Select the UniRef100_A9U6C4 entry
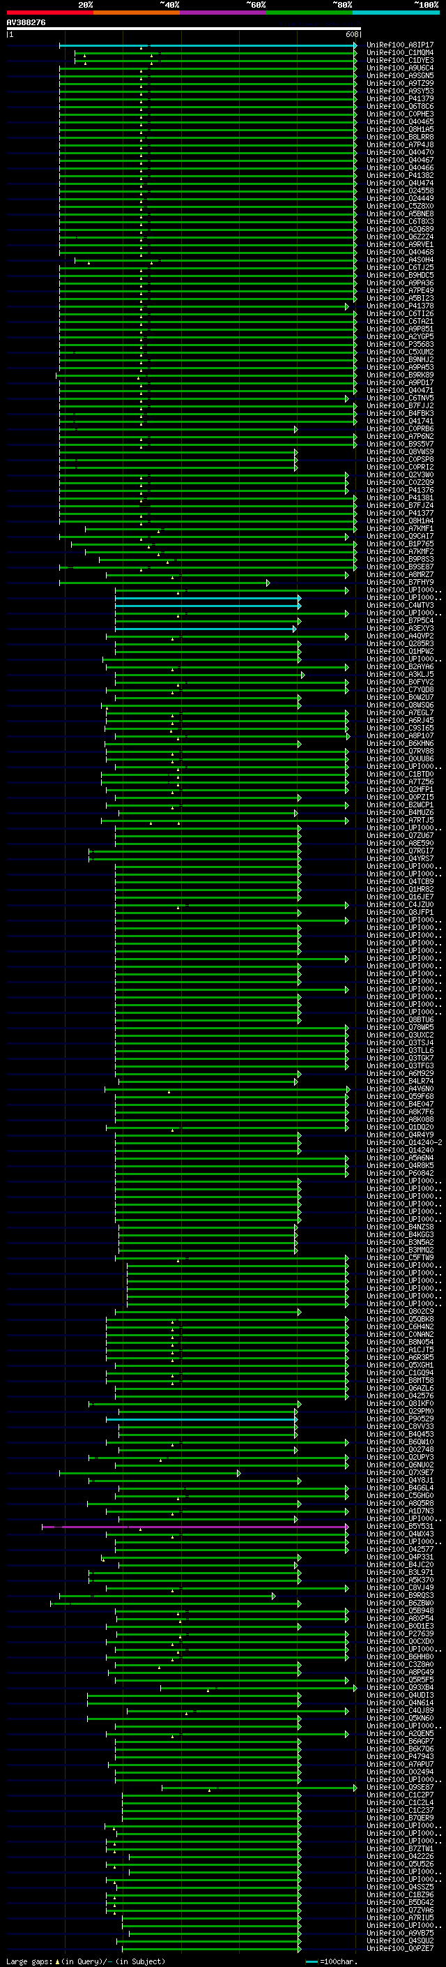Image resolution: width=446 pixels, height=1967 pixels. 399,68
